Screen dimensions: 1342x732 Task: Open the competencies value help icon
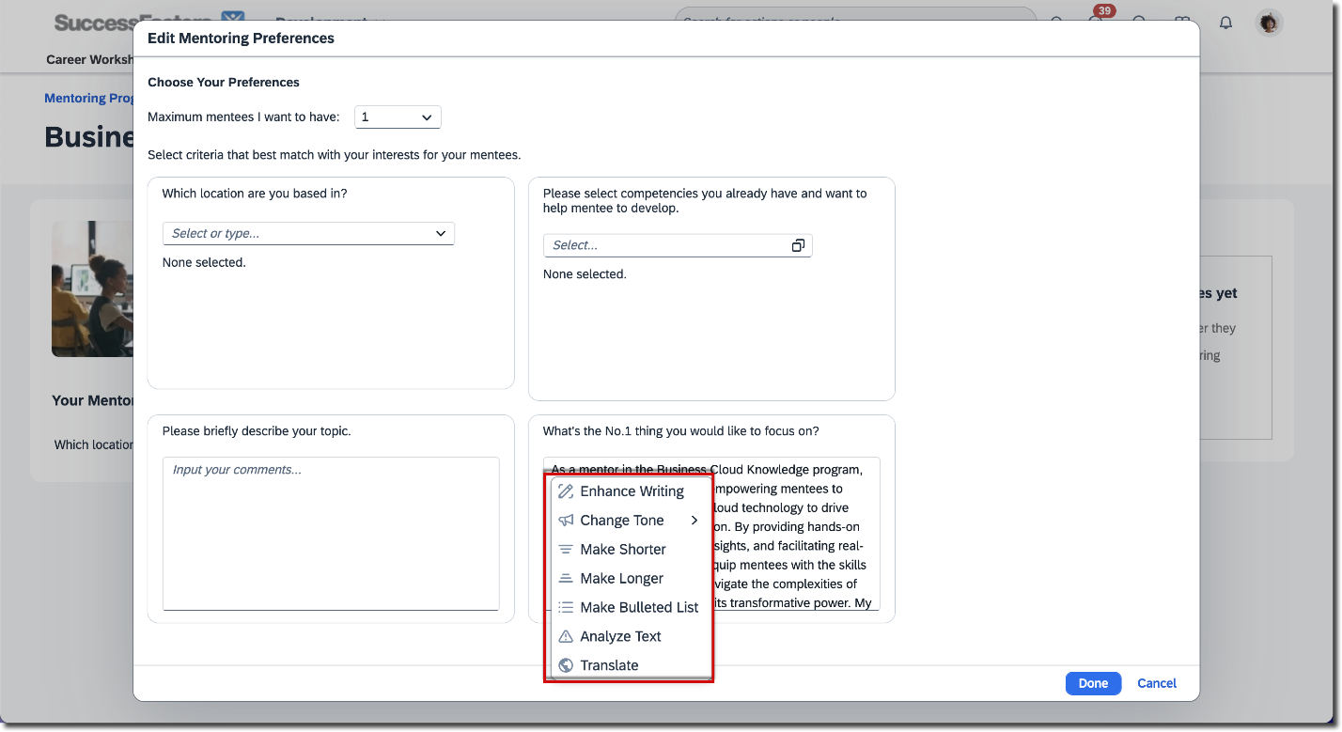[x=798, y=245]
